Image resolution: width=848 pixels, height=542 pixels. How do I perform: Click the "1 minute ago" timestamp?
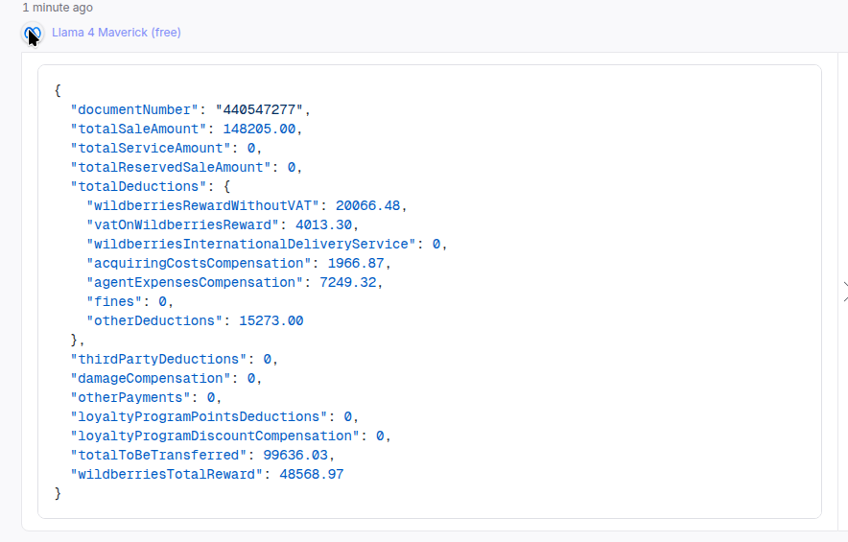58,8
